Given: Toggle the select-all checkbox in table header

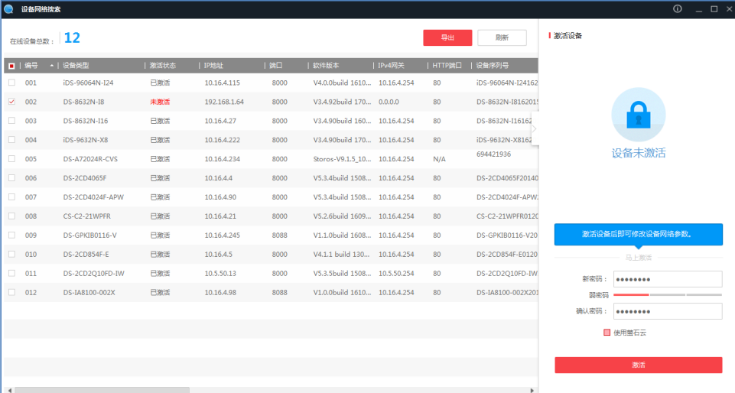Looking at the screenshot, I should pyautogui.click(x=11, y=66).
